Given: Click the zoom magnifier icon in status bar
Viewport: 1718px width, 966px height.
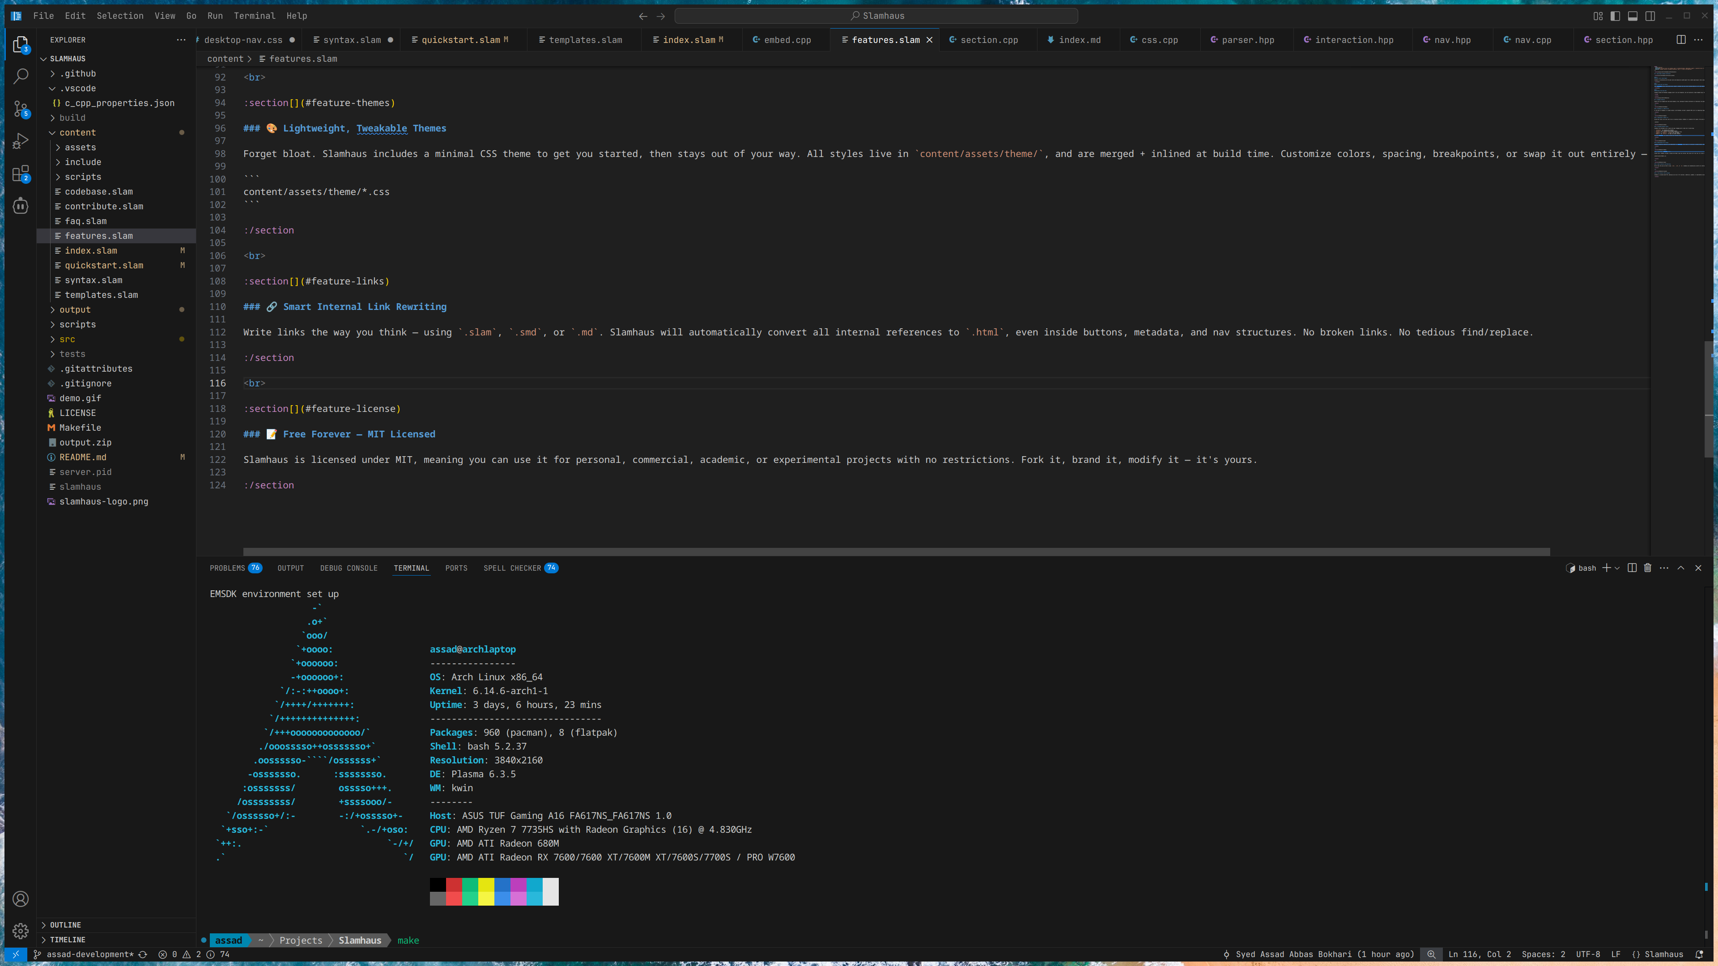Looking at the screenshot, I should 1431,955.
